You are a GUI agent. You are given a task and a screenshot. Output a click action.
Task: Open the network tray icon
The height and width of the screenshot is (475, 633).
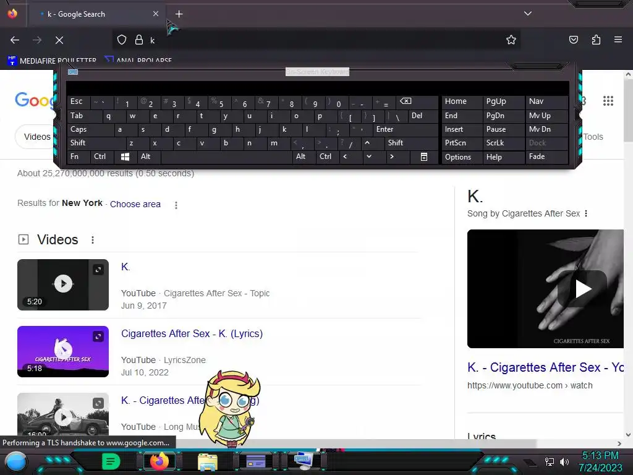pos(549,461)
